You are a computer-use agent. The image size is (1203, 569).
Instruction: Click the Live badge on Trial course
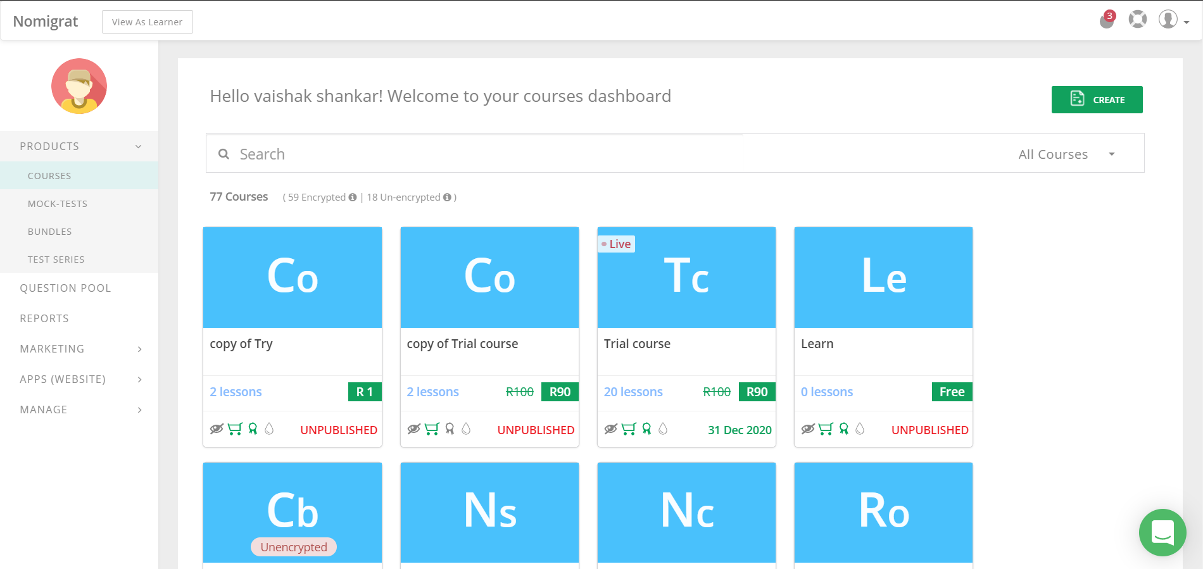click(617, 244)
